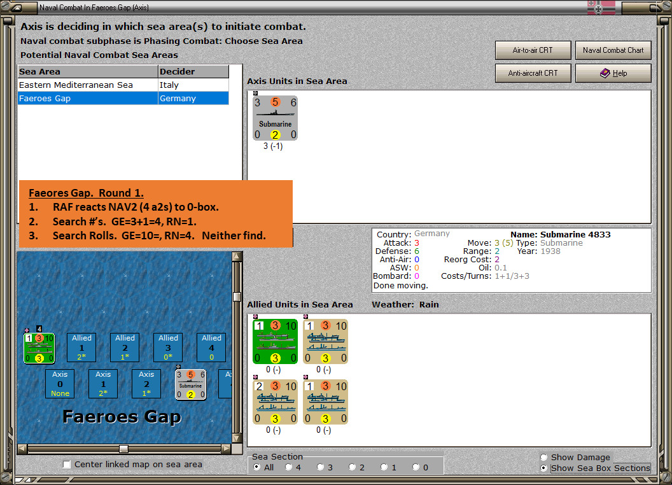
Task: Click the map horizontal scrollbar thumb
Action: tap(123, 449)
